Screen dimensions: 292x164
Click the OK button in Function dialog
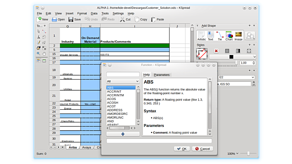181,148
